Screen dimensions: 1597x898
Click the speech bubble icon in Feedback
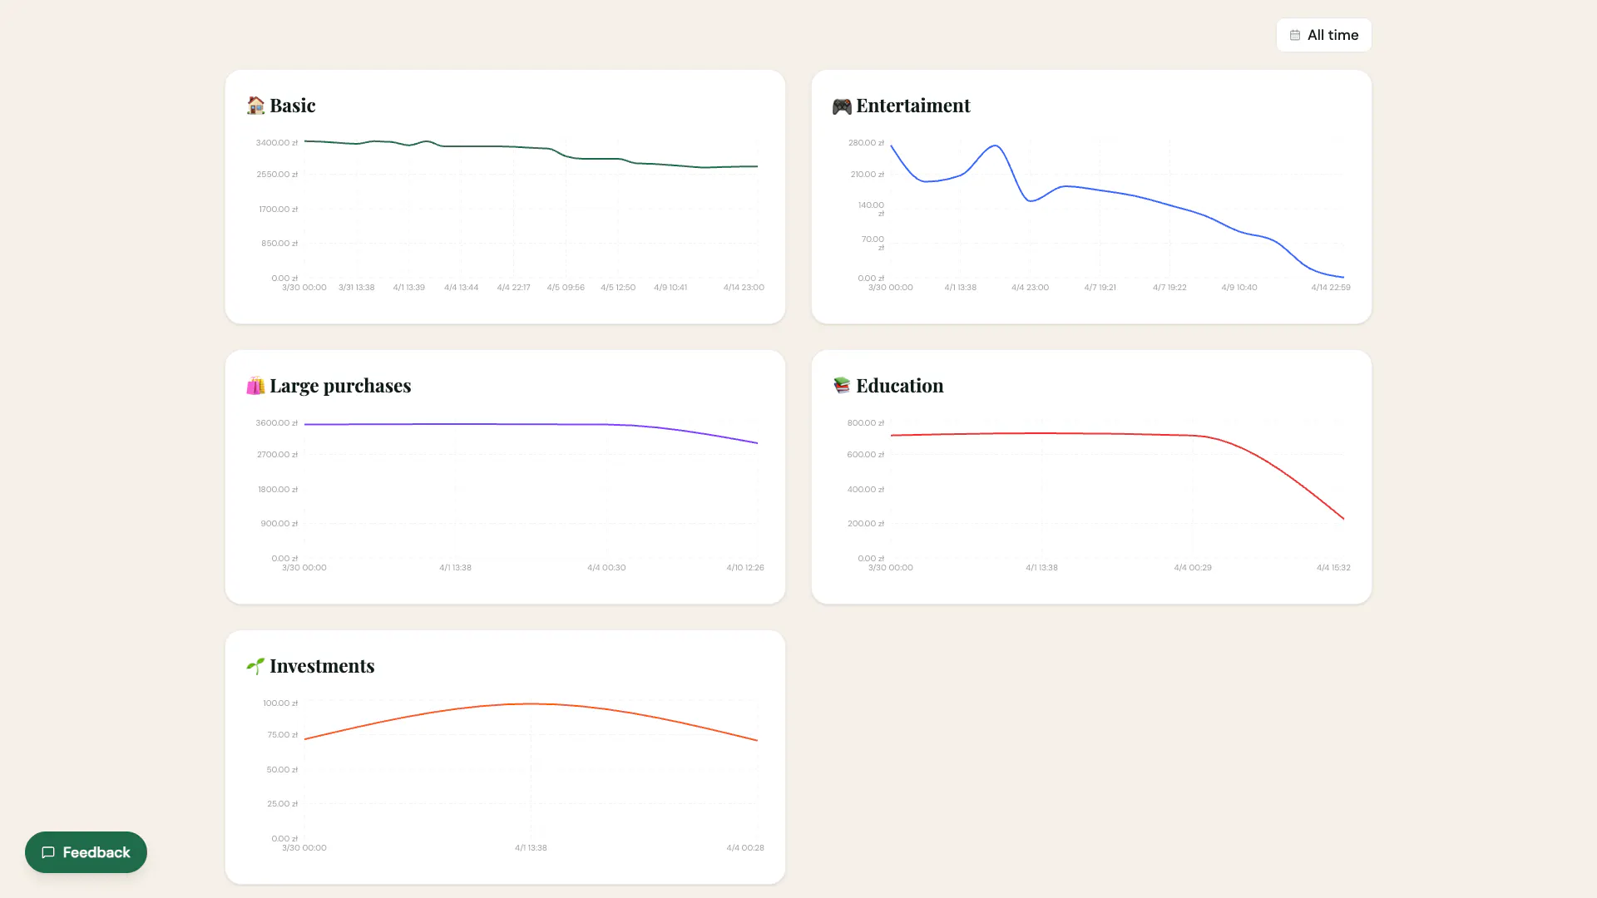coord(48,852)
